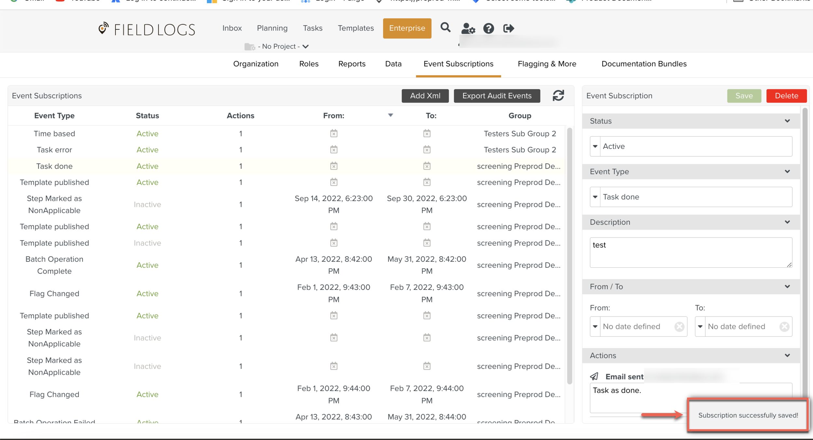Switch to the Organization tab
The width and height of the screenshot is (813, 440).
click(256, 64)
